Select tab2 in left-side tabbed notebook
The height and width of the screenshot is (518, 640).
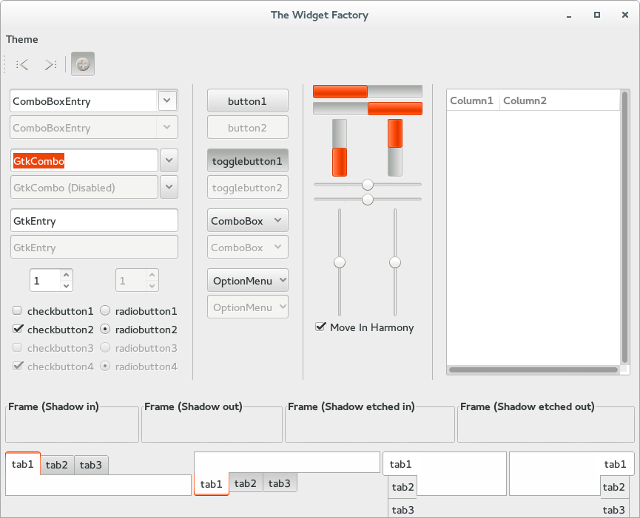[402, 487]
